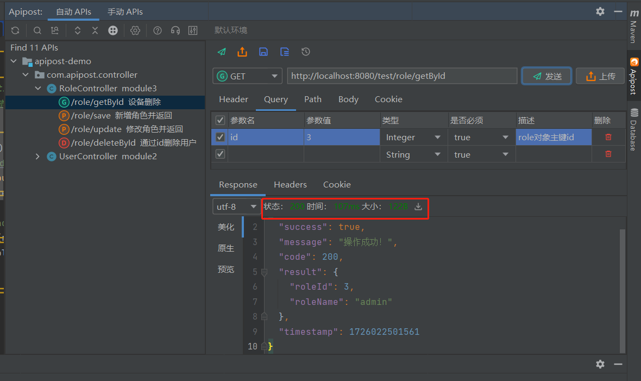The width and height of the screenshot is (641, 381).
Task: Click the 发送 send button
Action: [546, 76]
